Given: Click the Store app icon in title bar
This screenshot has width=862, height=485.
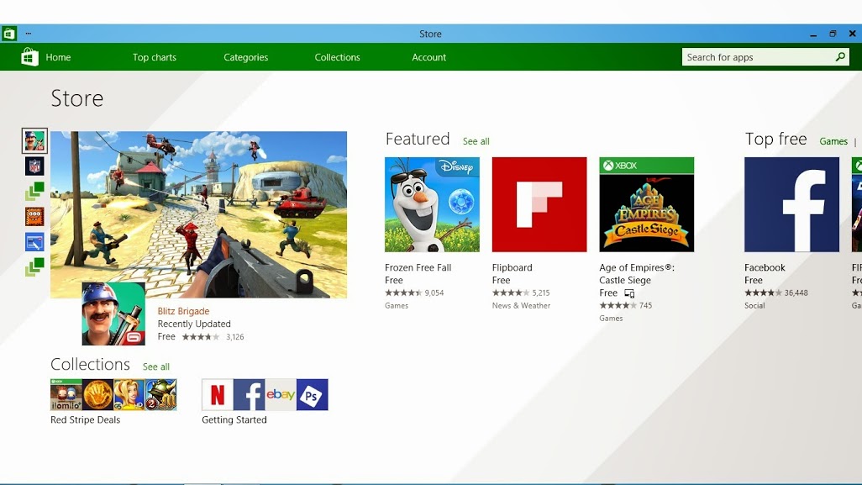Looking at the screenshot, I should coord(8,34).
